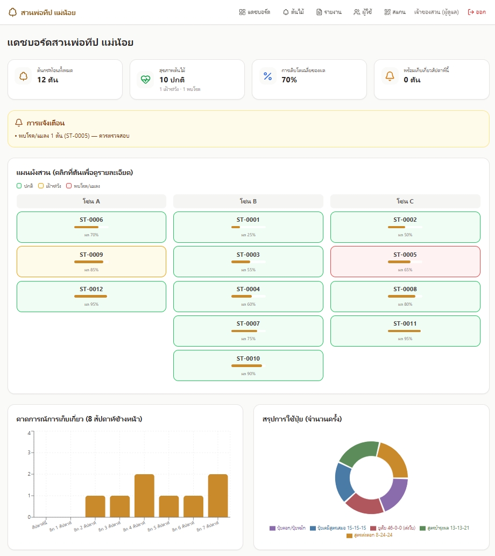495x556 pixels.
Task: Click the percent average growth icon
Action: coord(268,76)
